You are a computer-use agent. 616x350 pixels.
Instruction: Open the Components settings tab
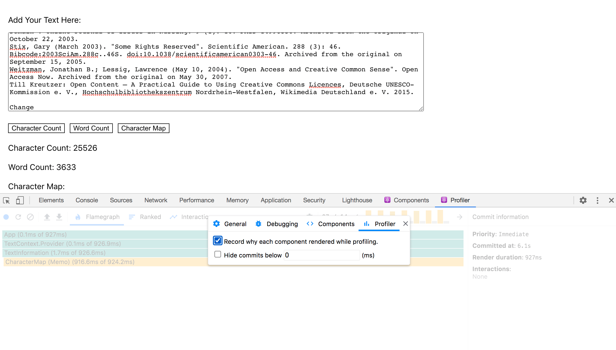pyautogui.click(x=331, y=224)
